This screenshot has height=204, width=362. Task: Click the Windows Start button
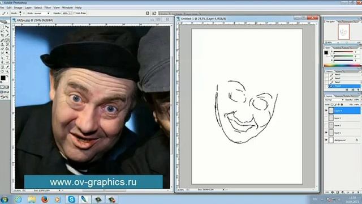pyautogui.click(x=5, y=199)
